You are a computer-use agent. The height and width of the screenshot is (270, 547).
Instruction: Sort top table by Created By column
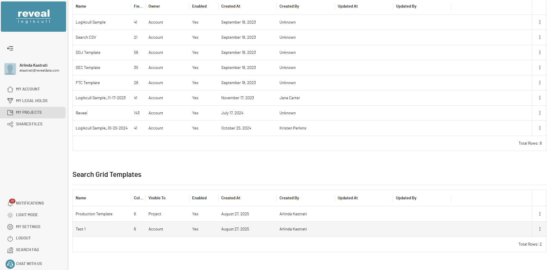[x=289, y=6]
